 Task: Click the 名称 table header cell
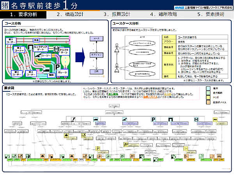169,37
